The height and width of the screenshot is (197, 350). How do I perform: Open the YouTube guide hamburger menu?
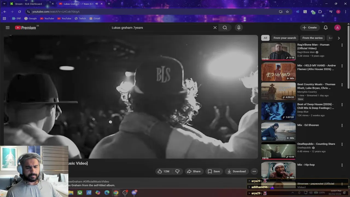point(8,28)
